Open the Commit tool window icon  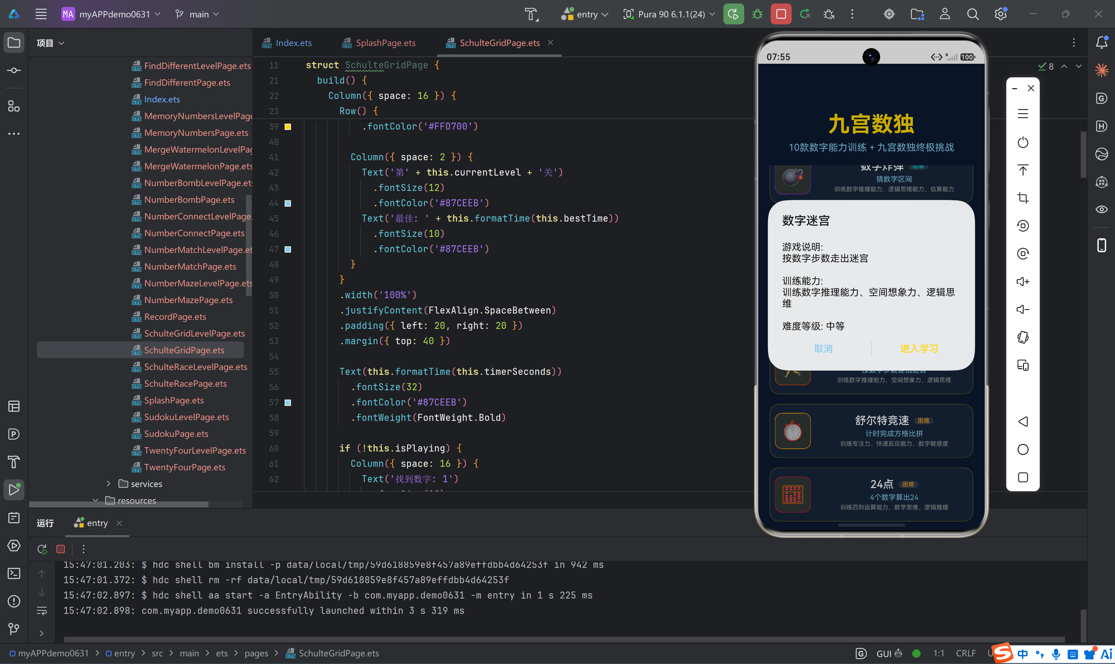click(14, 71)
